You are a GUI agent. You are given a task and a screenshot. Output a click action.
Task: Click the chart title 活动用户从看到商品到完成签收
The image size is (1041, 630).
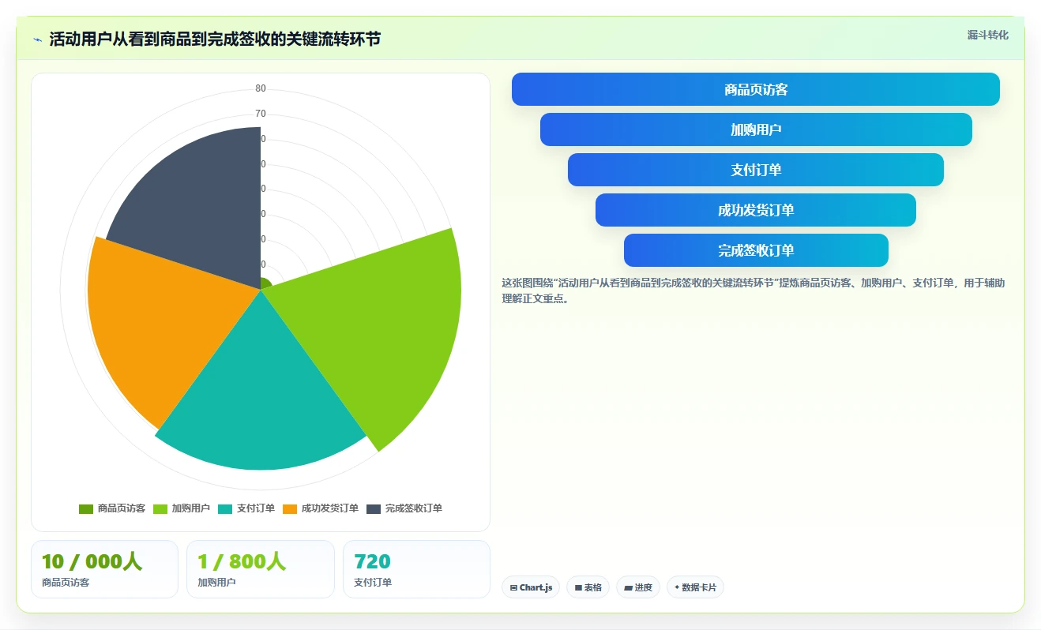click(215, 39)
